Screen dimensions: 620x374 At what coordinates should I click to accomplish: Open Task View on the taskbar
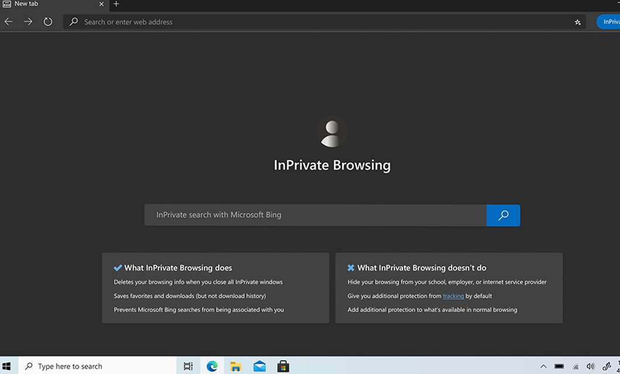(188, 366)
